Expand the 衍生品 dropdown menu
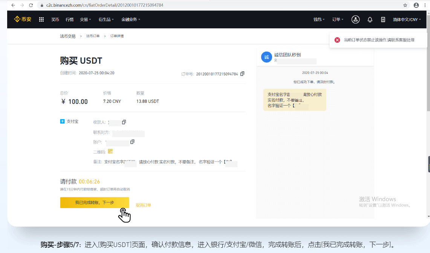Viewport: 430px width, 253px height. coord(106,20)
